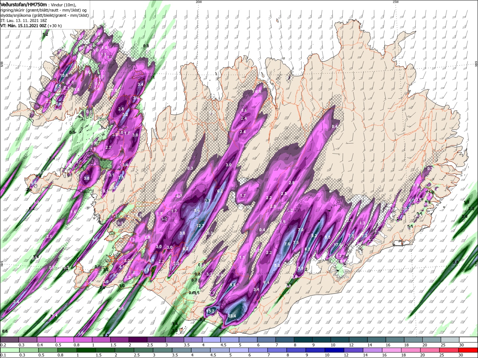Pick the top-row legend swatch between 0.2 and 0.3
478x358 pixels.
coord(9,340)
